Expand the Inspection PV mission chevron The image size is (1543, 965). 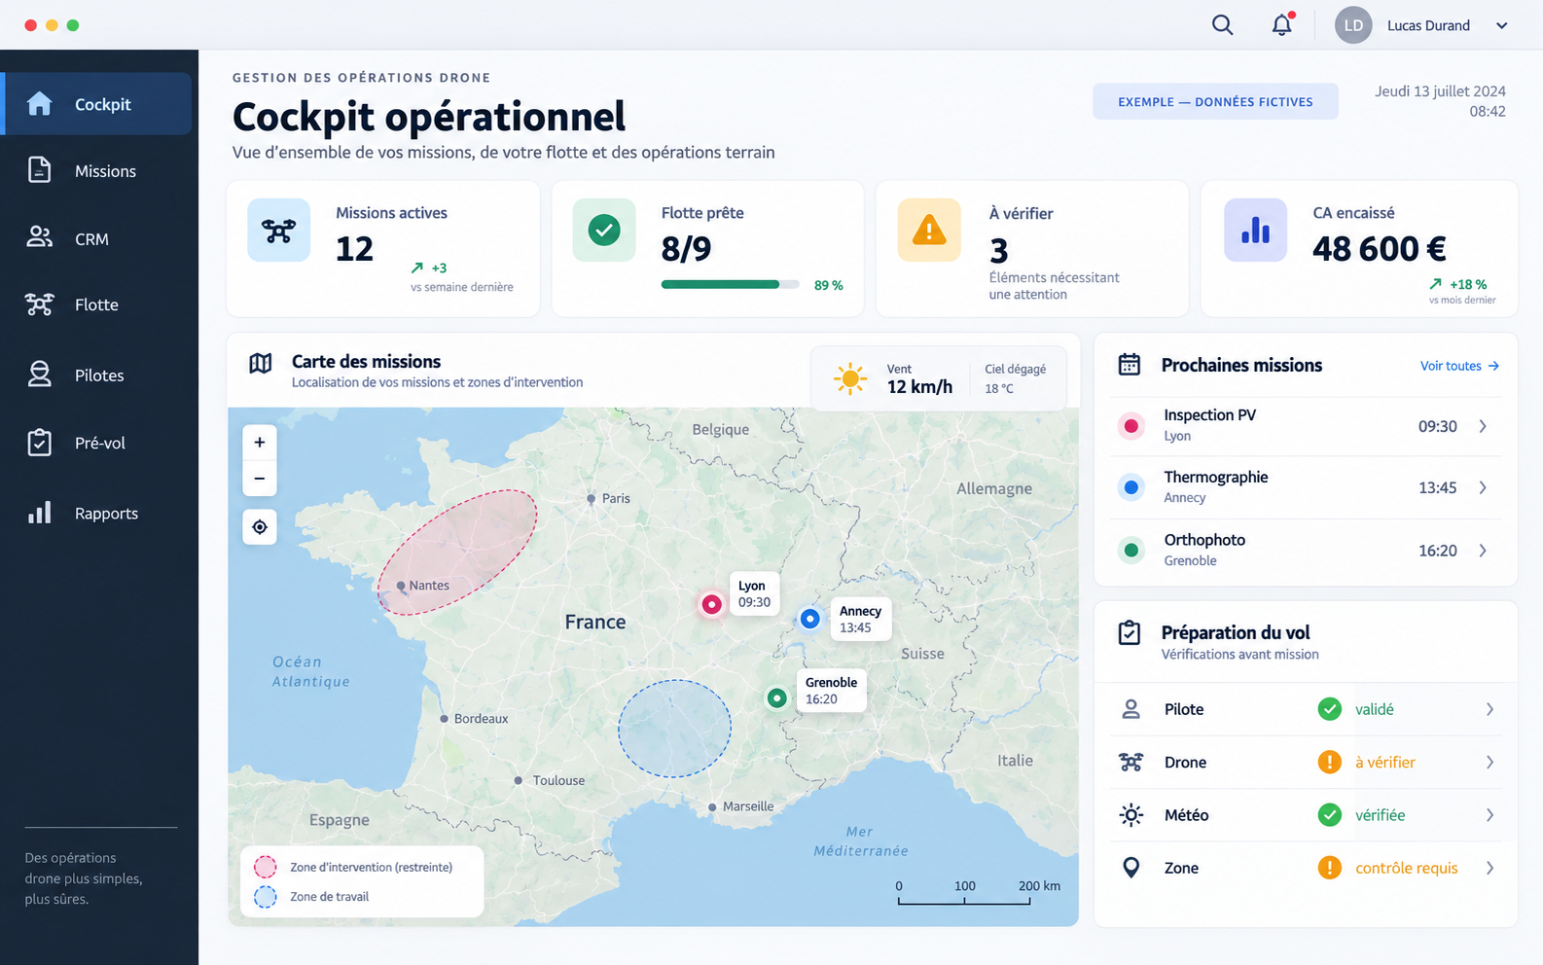tap(1483, 426)
